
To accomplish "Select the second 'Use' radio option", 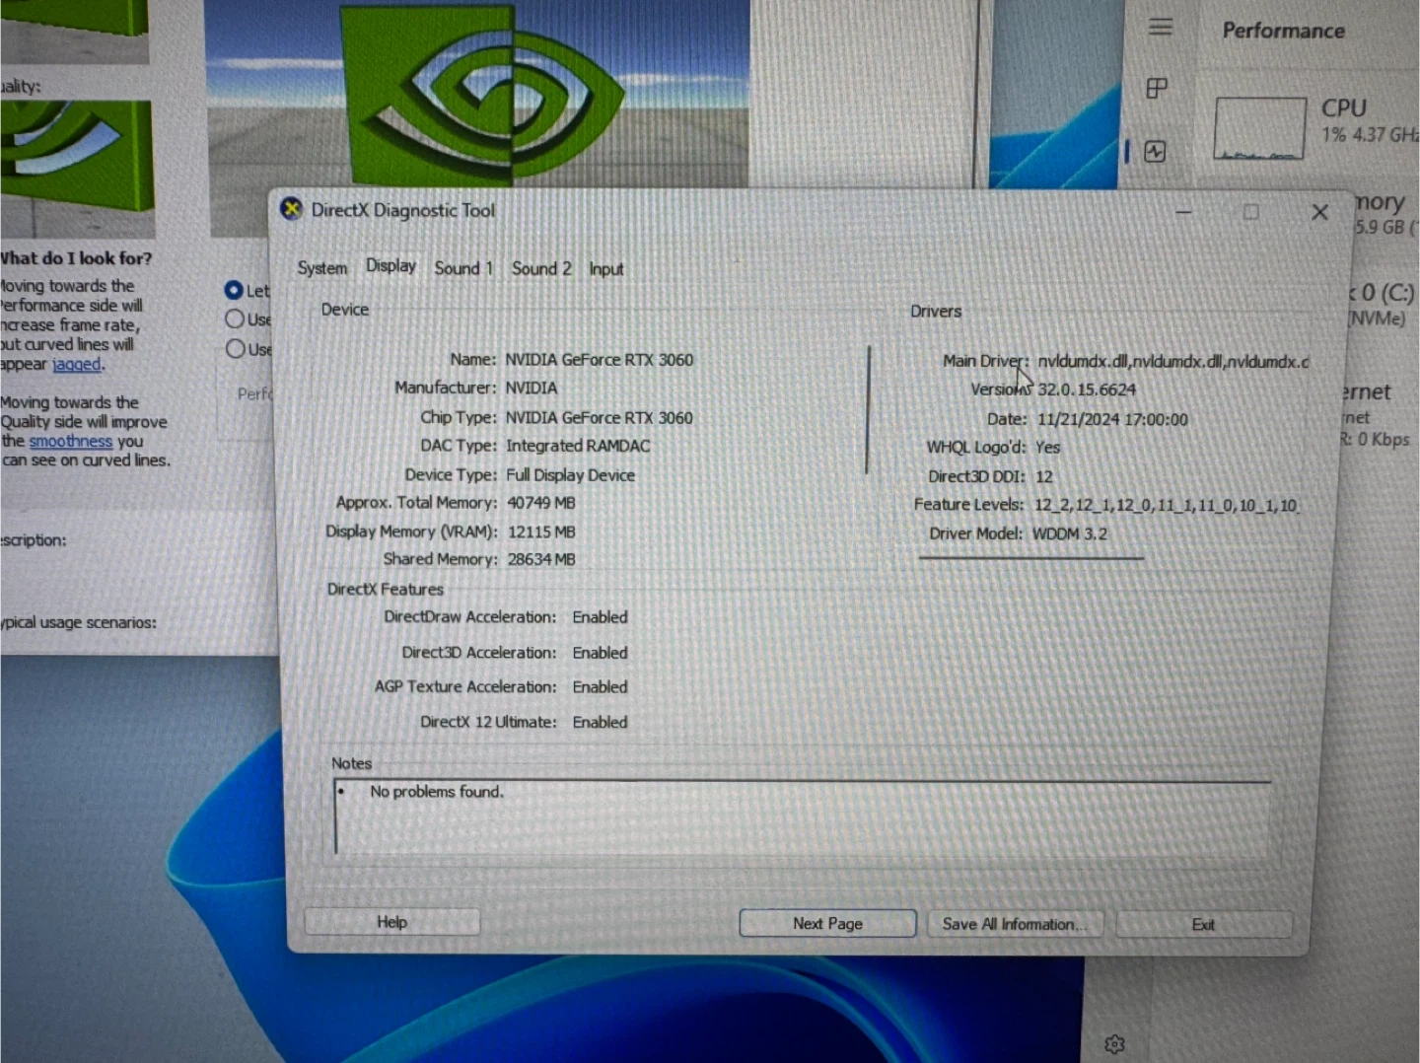I will pyautogui.click(x=236, y=348).
